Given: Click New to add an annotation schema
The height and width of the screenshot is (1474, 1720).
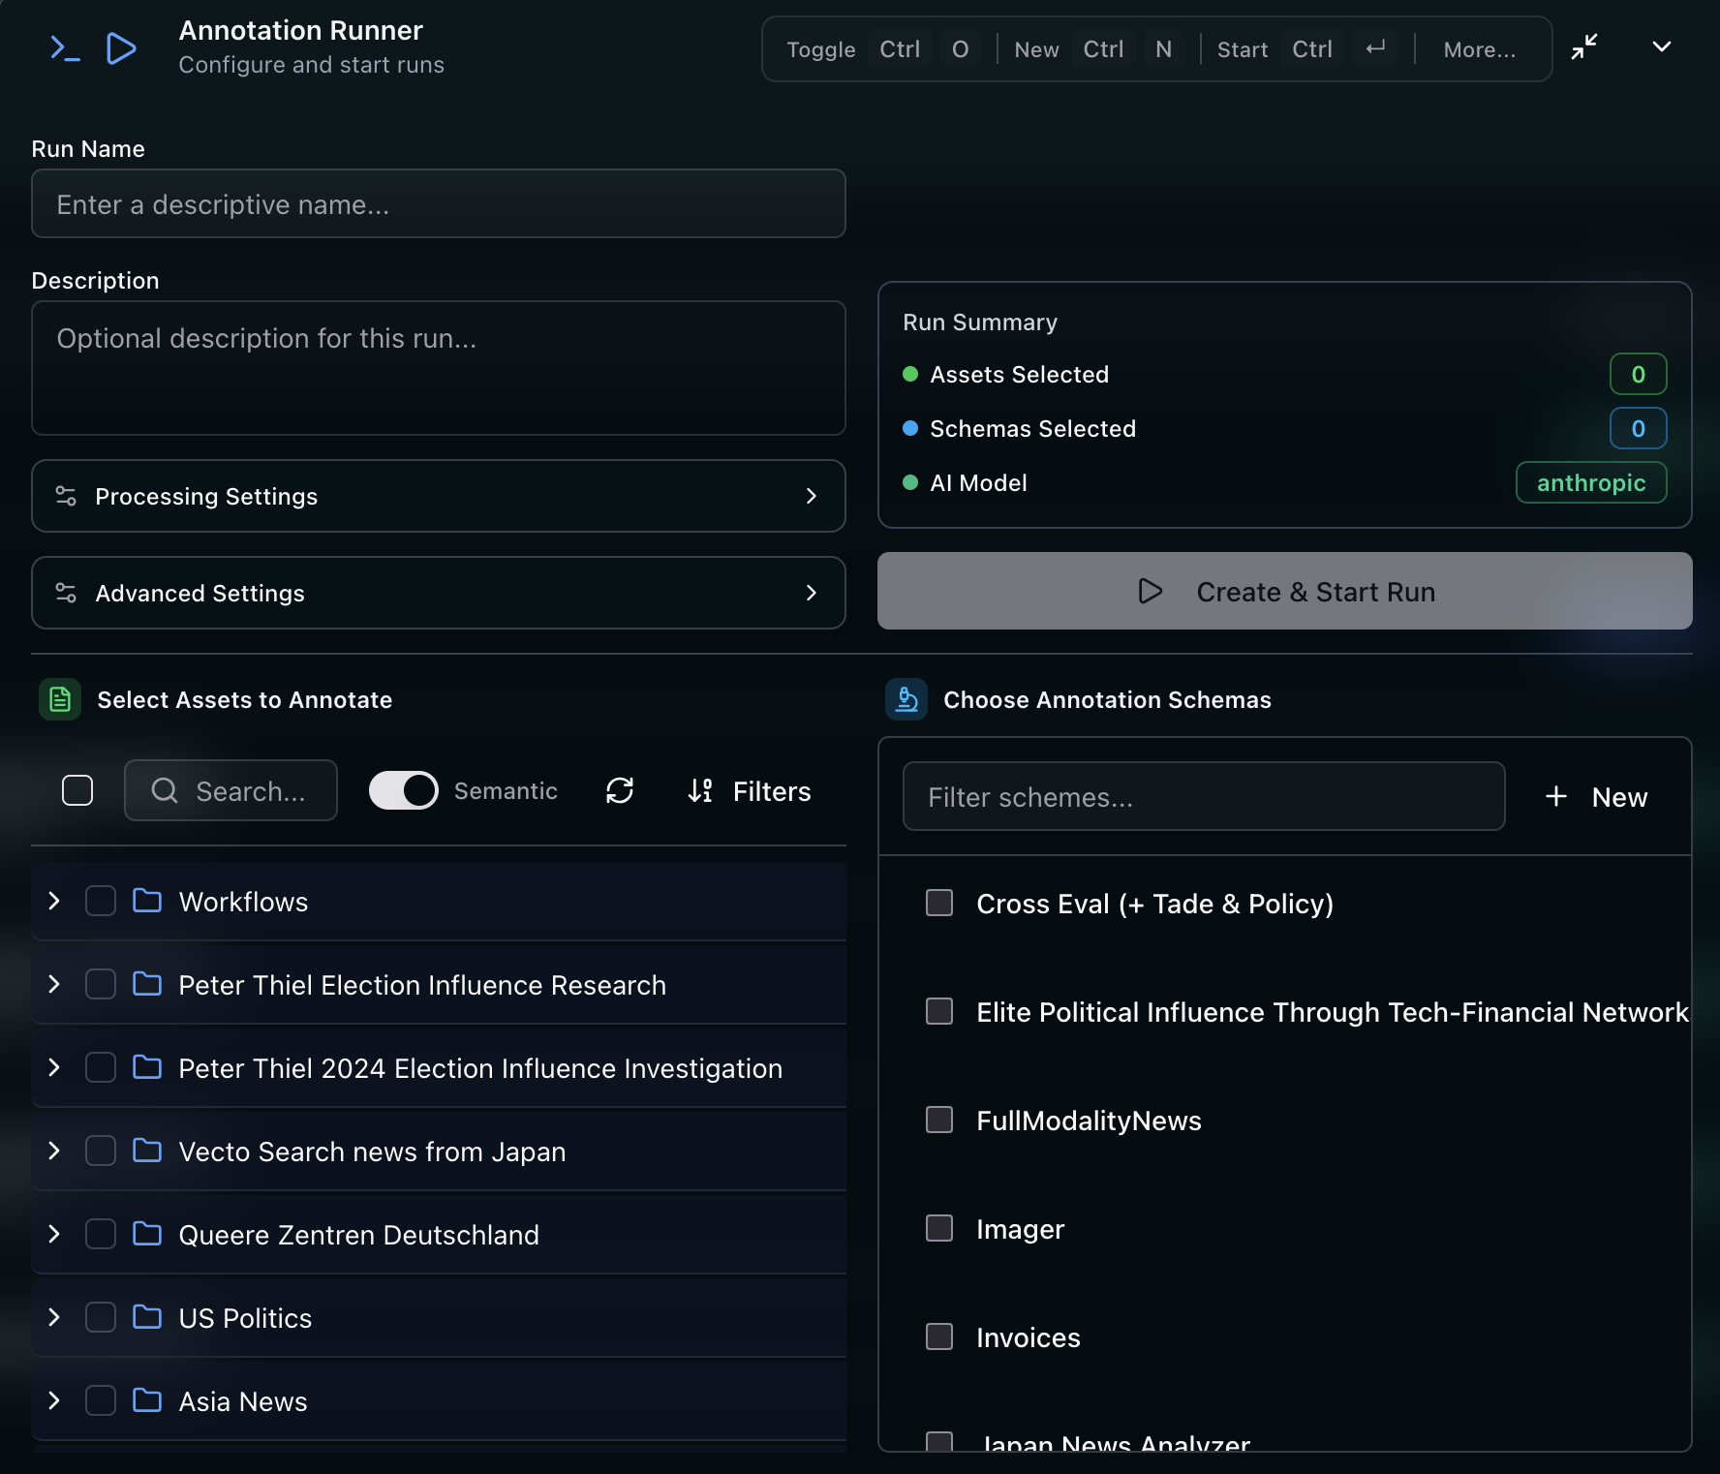Looking at the screenshot, I should pos(1596,796).
